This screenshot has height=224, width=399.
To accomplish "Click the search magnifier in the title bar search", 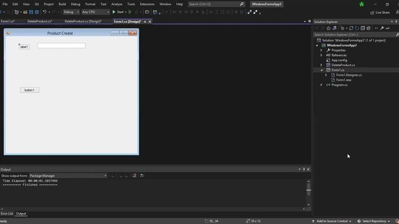I will tap(241, 4).
